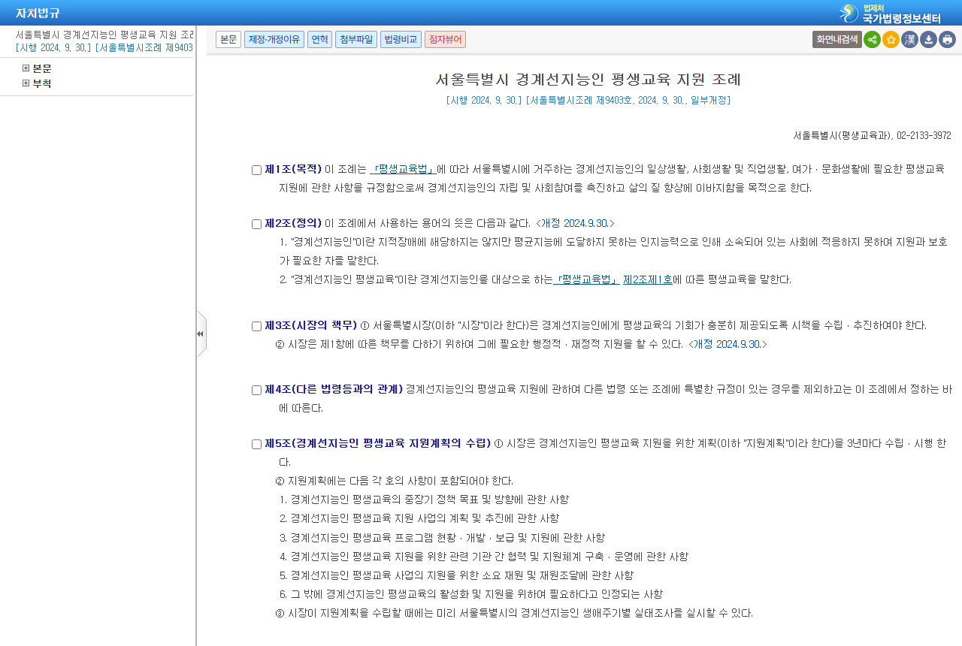The width and height of the screenshot is (962, 646).
Task: Open the 제2조제1호 link
Action: pos(648,279)
